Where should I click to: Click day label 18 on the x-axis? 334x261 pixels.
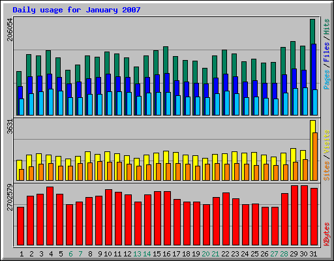pos(186,254)
